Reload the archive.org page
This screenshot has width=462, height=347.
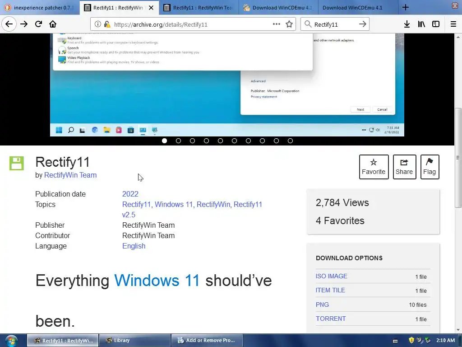(x=39, y=24)
